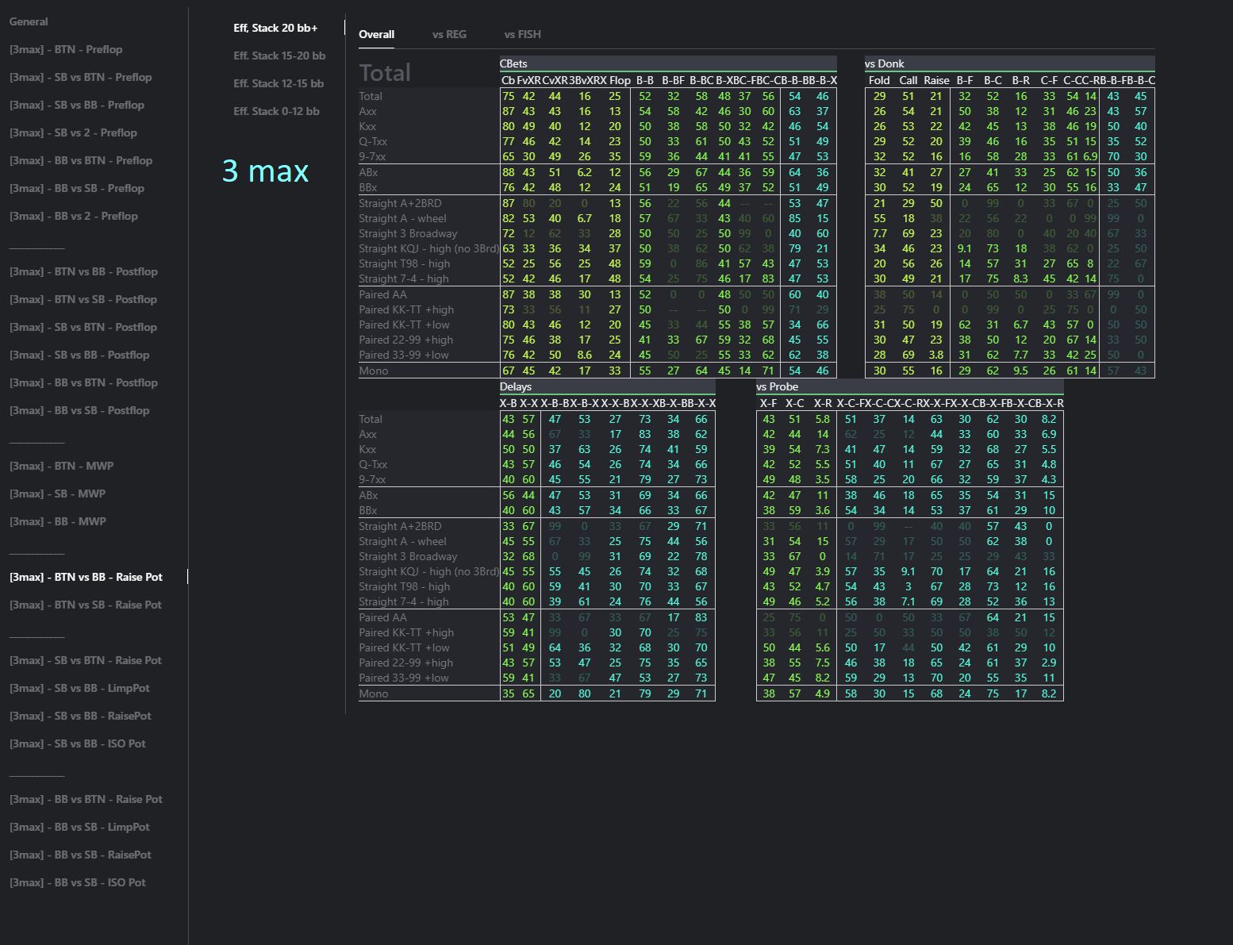Open [3max] - SB vs BB - LimpPot
The image size is (1233, 945).
point(79,688)
